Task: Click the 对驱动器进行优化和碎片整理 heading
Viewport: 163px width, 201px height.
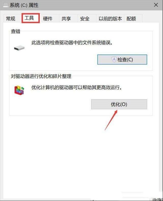Action: (x=41, y=76)
